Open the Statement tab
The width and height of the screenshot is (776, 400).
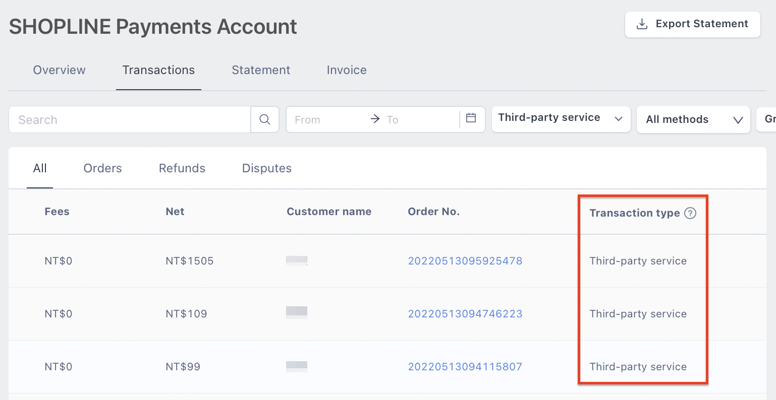[x=261, y=70]
